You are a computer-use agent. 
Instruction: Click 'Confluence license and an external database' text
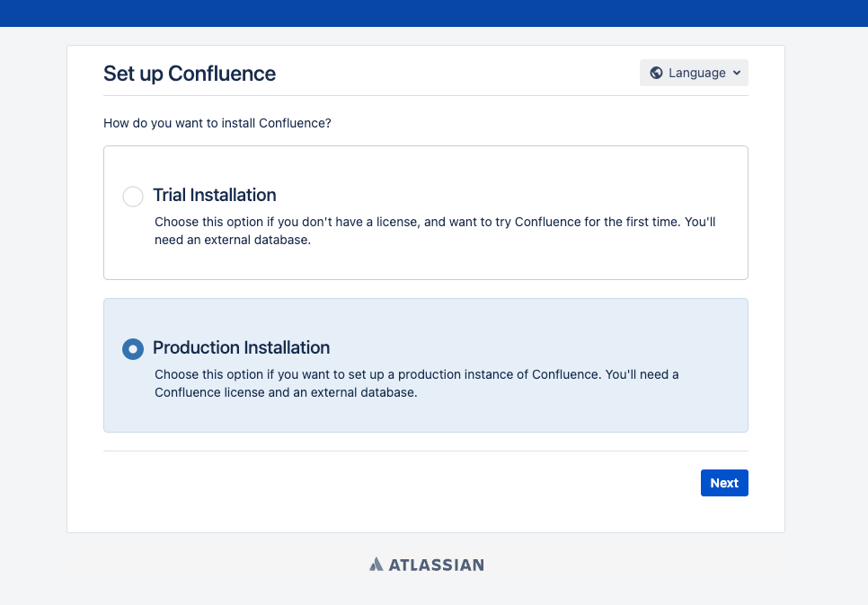286,392
